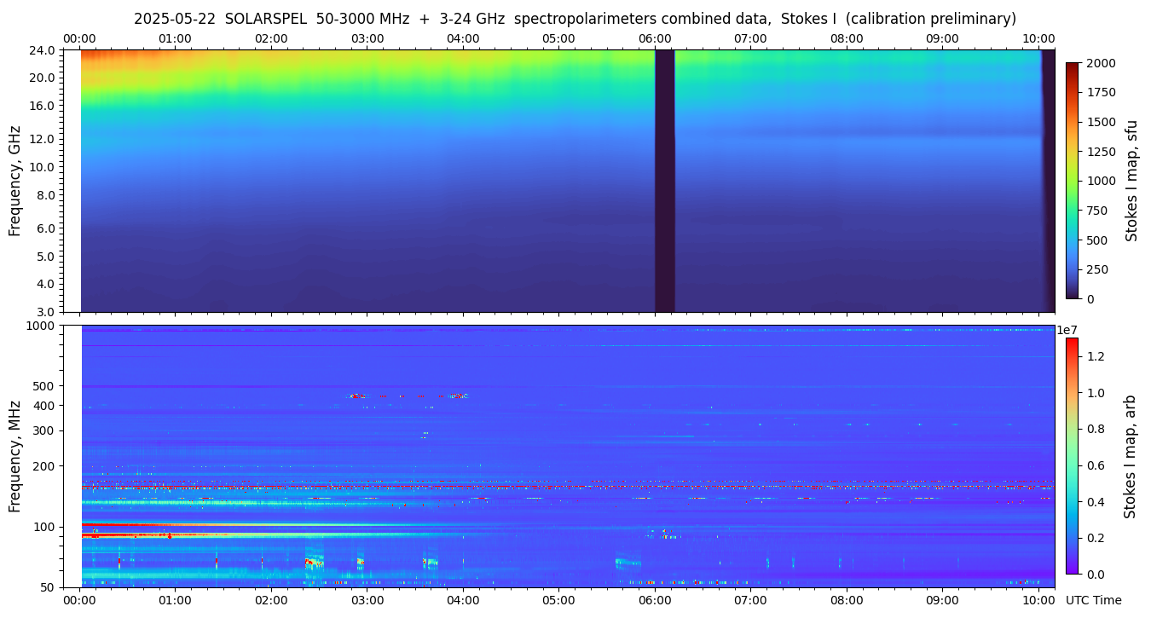
Task: Select the 'Frequency, MHz' axis label
Action: [14, 456]
